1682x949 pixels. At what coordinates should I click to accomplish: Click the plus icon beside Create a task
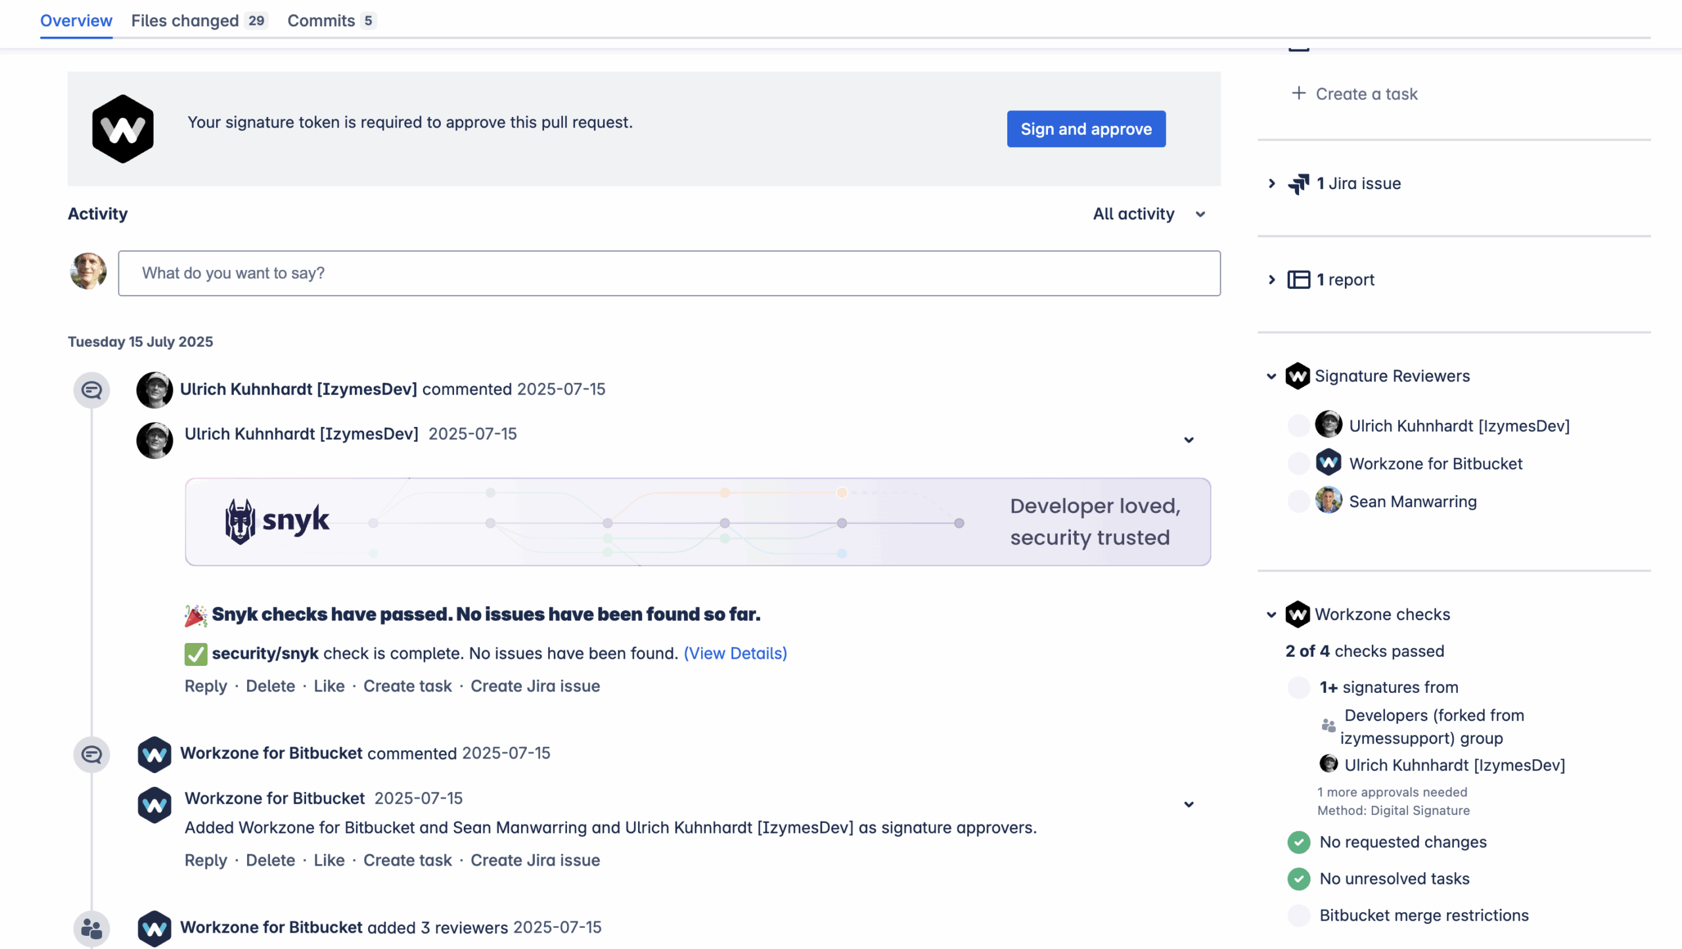coord(1298,93)
